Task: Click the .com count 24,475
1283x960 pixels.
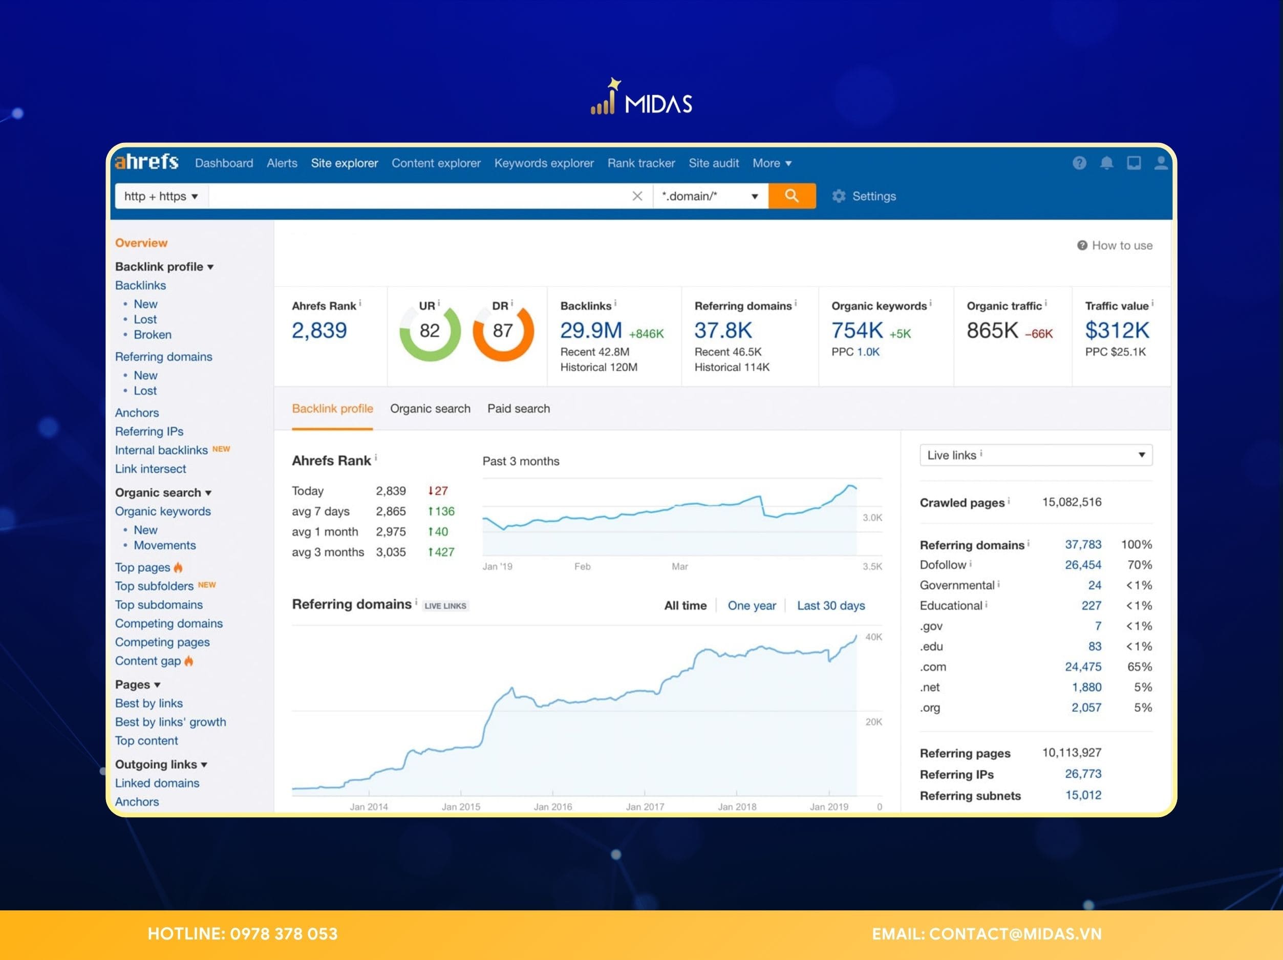Action: tap(1083, 667)
